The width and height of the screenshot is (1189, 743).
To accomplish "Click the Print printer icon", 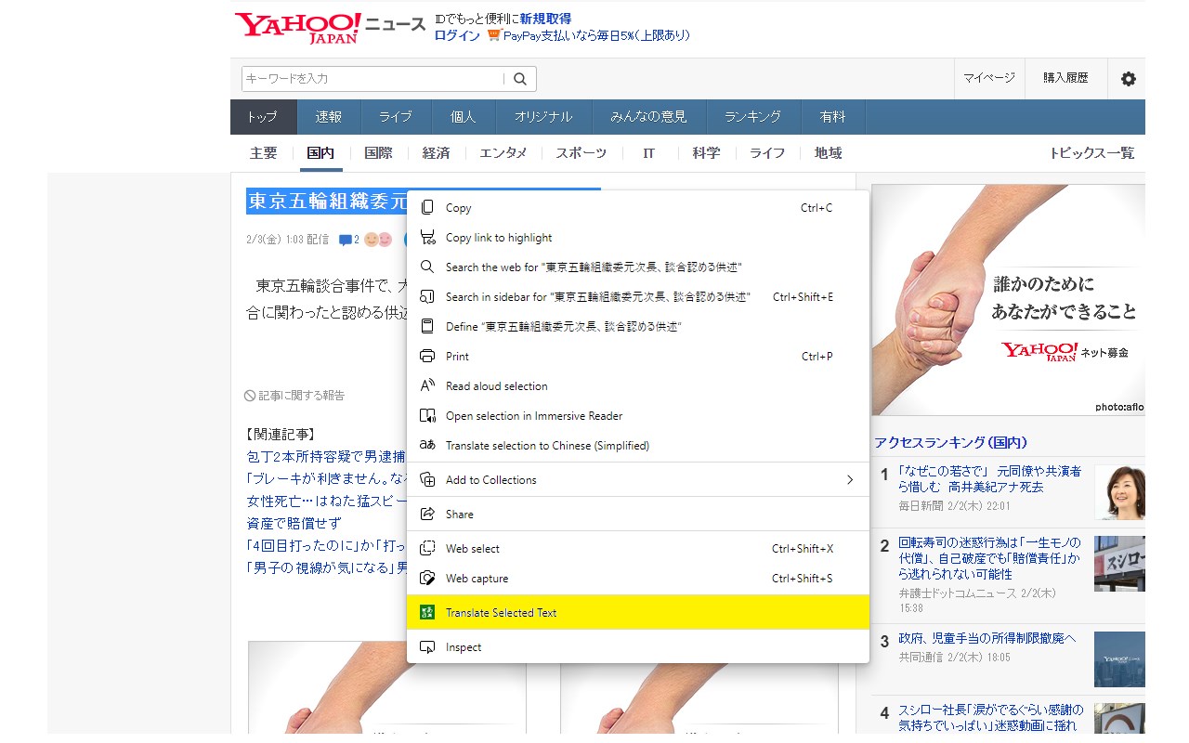I will (427, 357).
